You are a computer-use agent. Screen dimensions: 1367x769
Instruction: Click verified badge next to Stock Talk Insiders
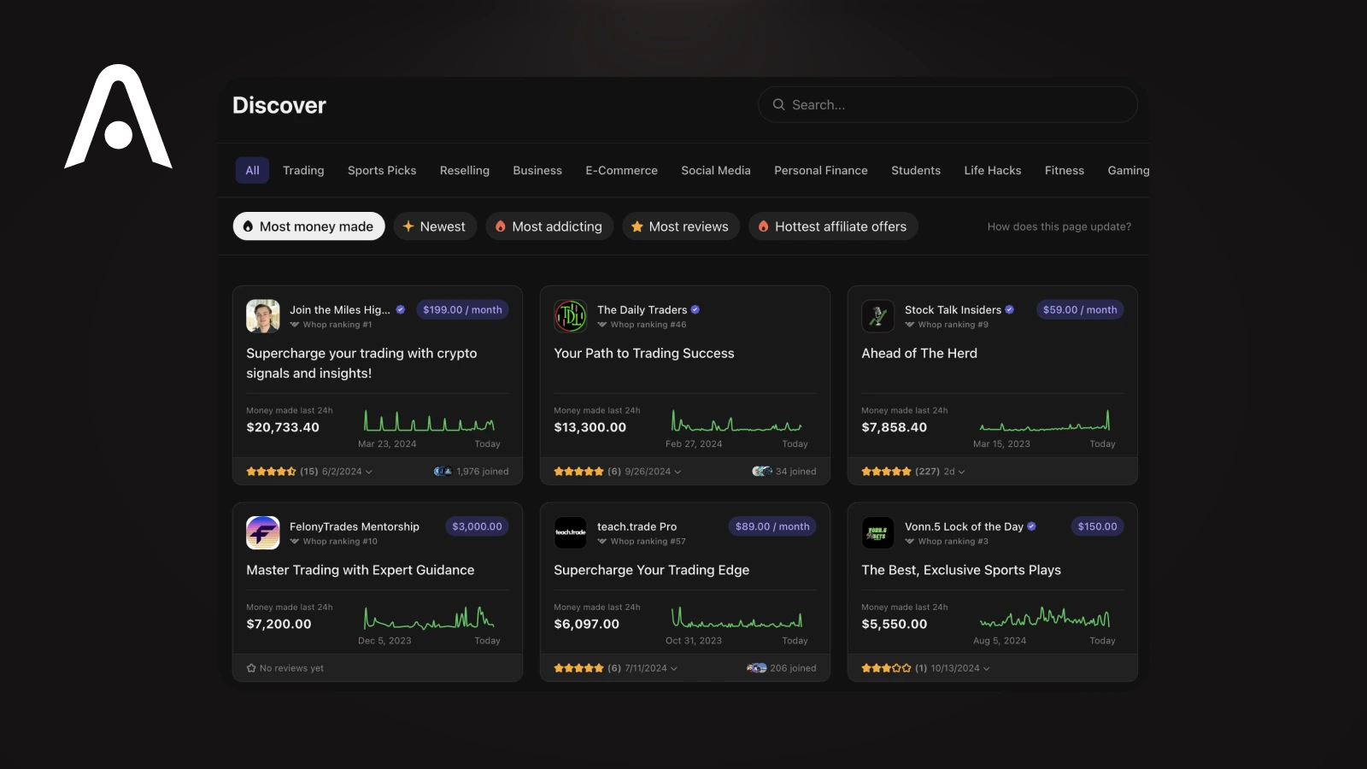coord(1009,310)
